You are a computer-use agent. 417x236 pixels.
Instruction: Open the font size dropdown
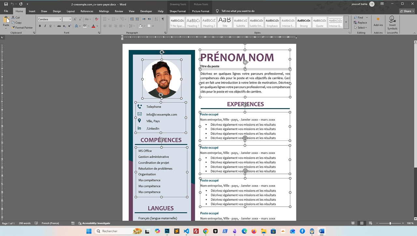click(x=70, y=19)
